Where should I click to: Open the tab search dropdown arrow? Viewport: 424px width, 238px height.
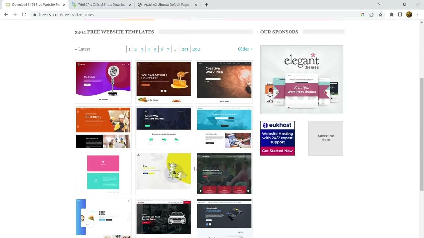point(380,4)
